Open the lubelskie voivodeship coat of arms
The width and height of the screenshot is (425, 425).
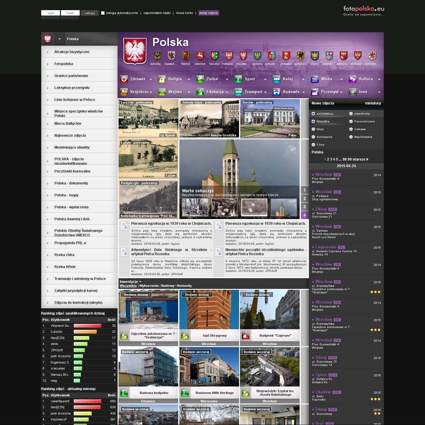tap(200, 56)
